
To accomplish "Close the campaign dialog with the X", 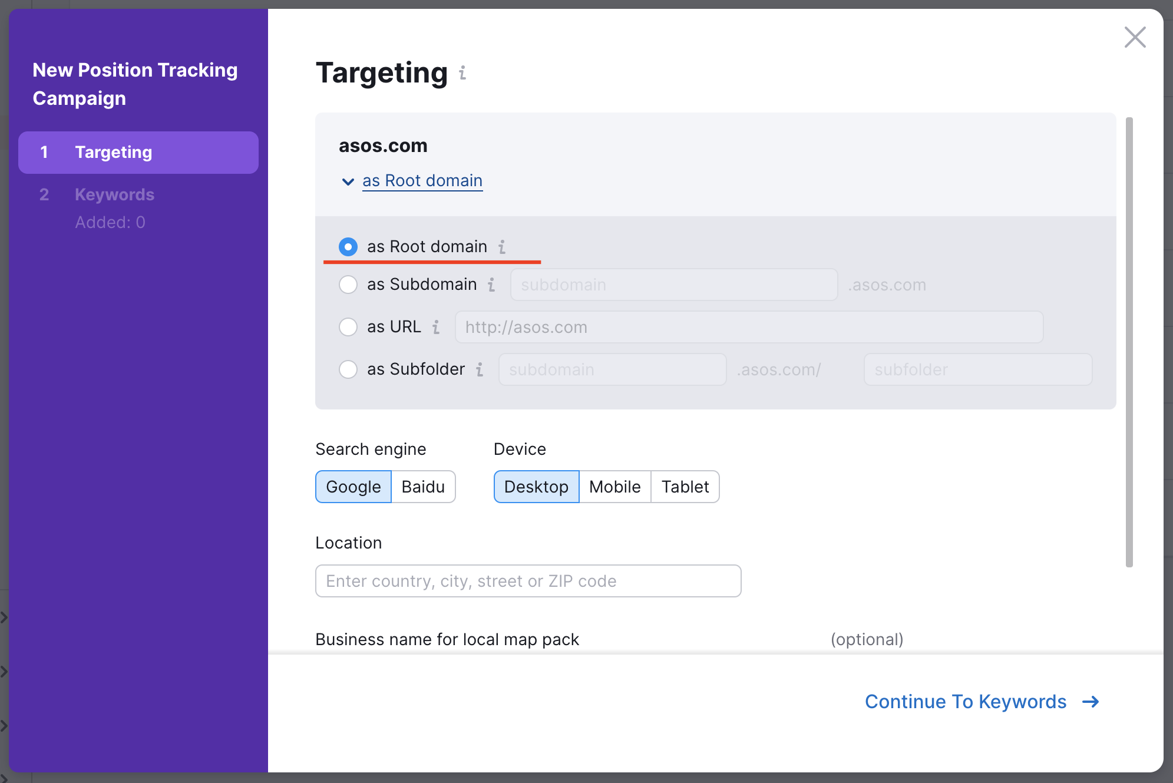I will pos(1135,37).
